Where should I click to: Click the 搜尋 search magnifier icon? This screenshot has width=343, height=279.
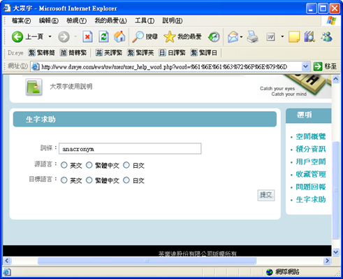coord(138,36)
